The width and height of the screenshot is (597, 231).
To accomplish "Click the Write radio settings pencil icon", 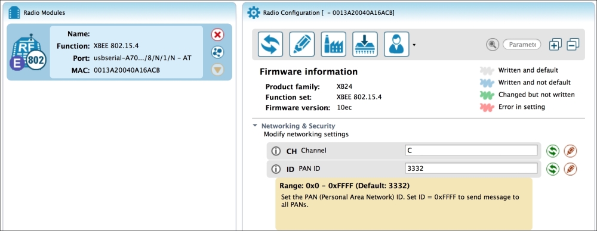I will point(302,44).
